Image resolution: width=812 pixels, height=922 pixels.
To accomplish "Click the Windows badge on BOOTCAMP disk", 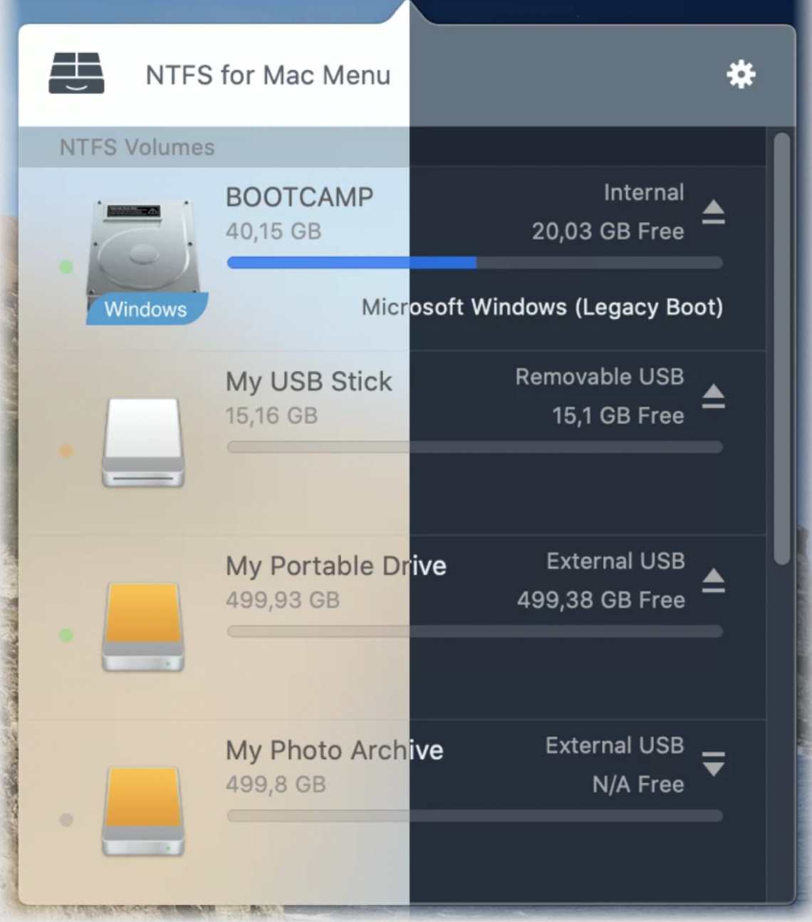I will (146, 309).
